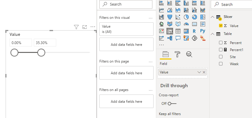Select the Shape map visualization
Screen dimensions: 252x118
click(178, 24)
